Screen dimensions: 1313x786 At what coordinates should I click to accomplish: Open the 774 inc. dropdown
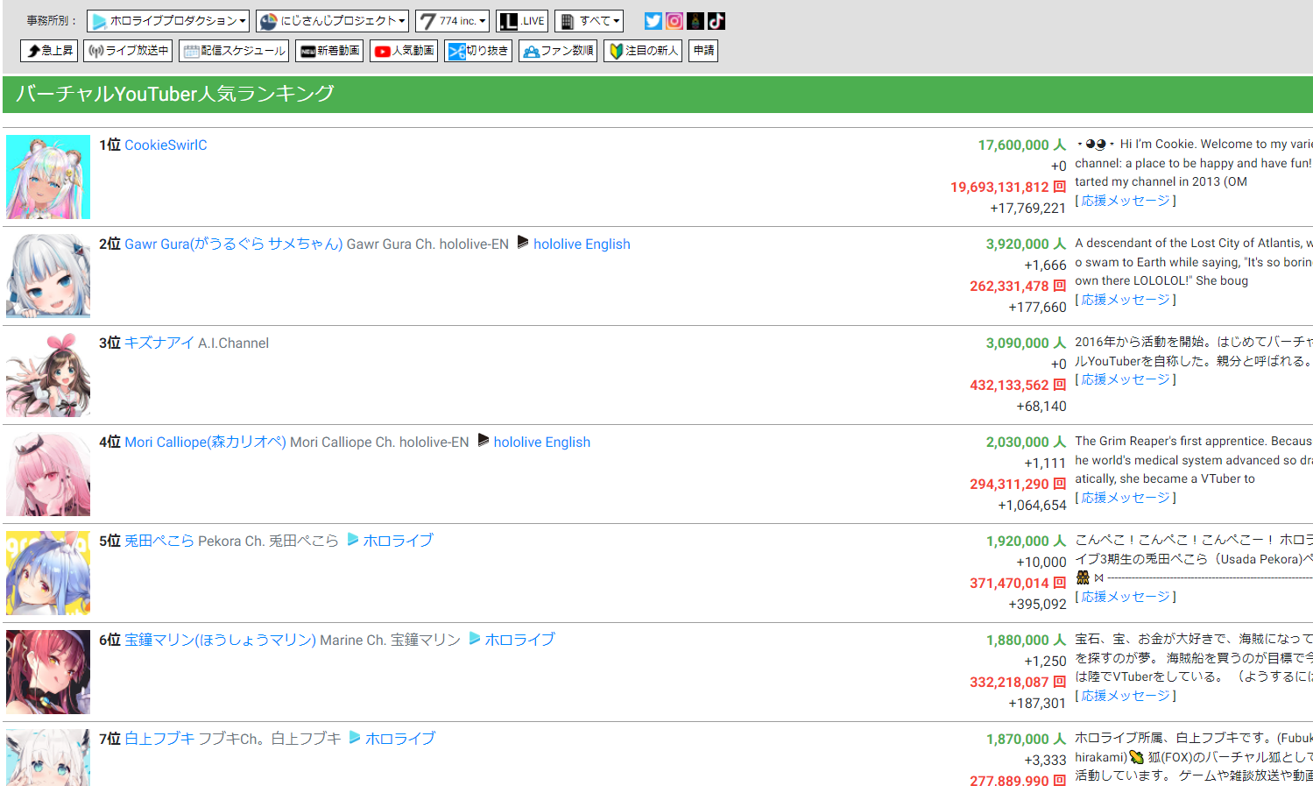click(x=452, y=21)
